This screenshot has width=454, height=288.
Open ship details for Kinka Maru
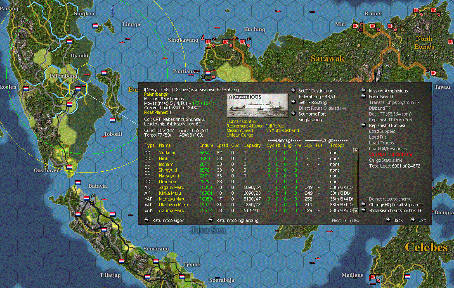pos(170,193)
